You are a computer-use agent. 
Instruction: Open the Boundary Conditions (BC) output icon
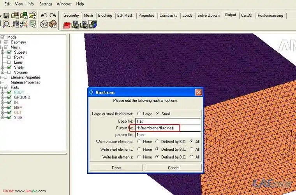76,24
